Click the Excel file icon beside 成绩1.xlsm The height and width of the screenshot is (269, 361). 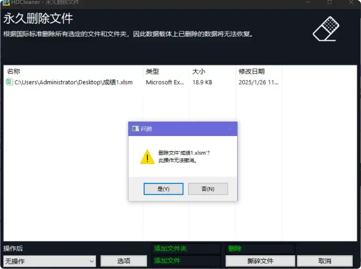[x=10, y=82]
